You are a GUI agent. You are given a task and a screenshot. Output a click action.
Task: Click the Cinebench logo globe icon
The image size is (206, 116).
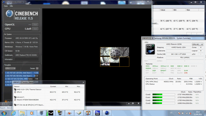click(9, 14)
